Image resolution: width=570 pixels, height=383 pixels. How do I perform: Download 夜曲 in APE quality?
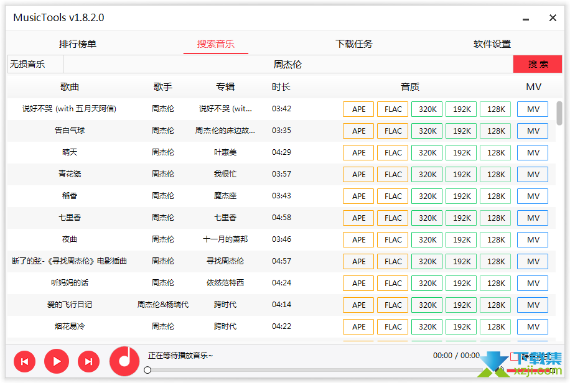point(358,240)
